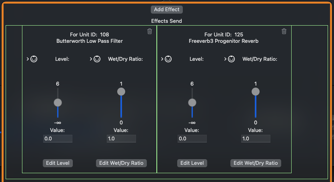
Task: Click MIDI icon beside Freeverb3 Wet/Dry Ratio
Action: [x=231, y=59]
